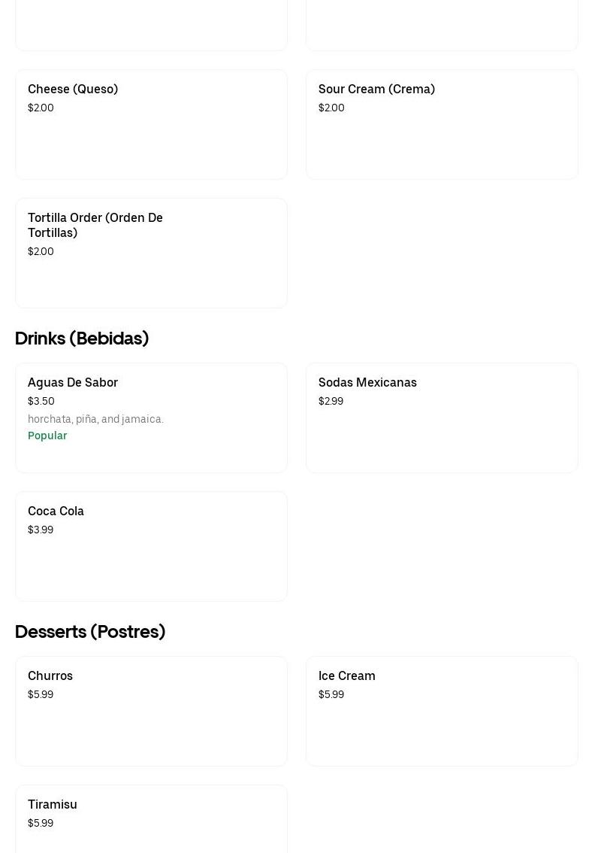
Task: Click the $2.00 price under Tortilla Order
Action: pyautogui.click(x=41, y=251)
